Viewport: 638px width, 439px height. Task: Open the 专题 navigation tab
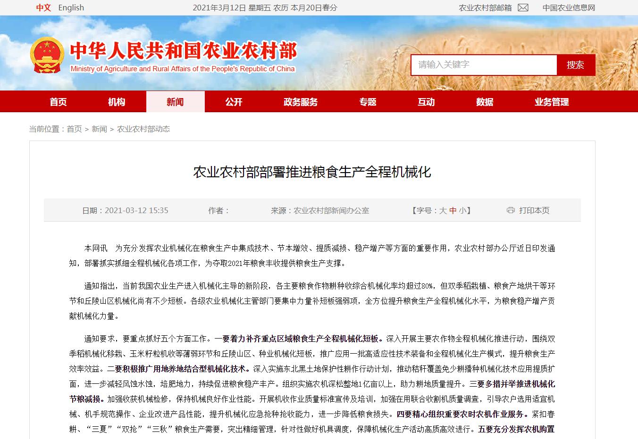point(368,102)
